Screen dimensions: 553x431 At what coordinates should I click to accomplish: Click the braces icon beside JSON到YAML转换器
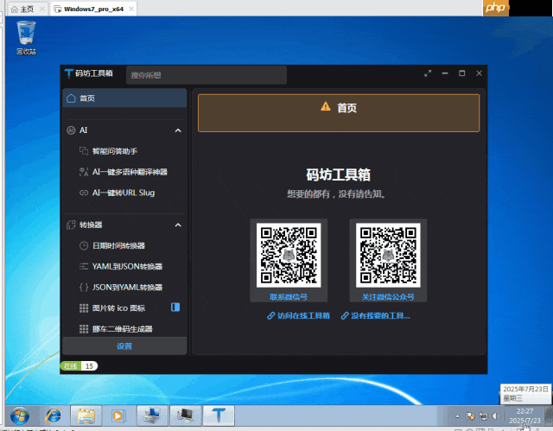(84, 288)
